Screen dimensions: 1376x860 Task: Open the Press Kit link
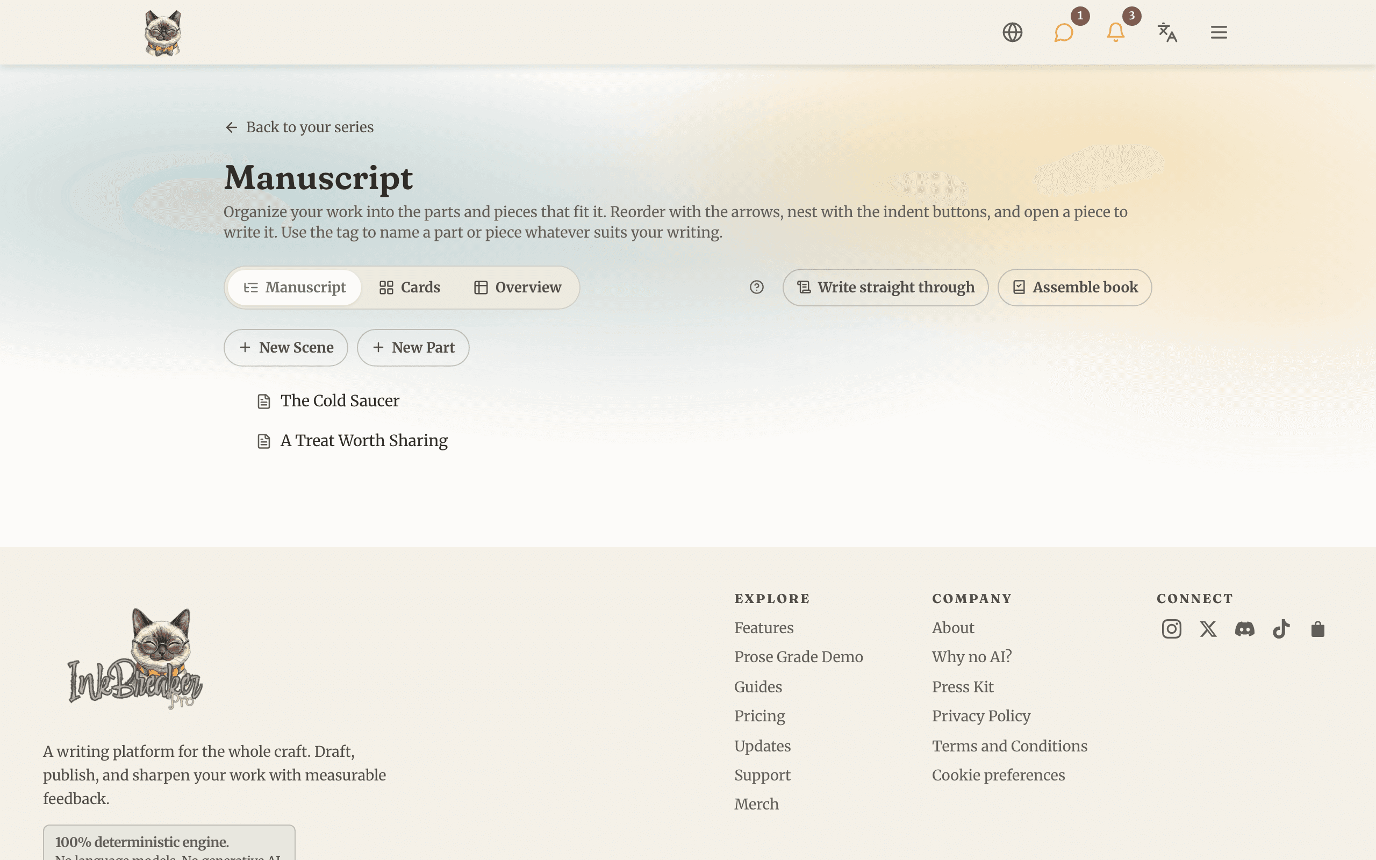[963, 687]
